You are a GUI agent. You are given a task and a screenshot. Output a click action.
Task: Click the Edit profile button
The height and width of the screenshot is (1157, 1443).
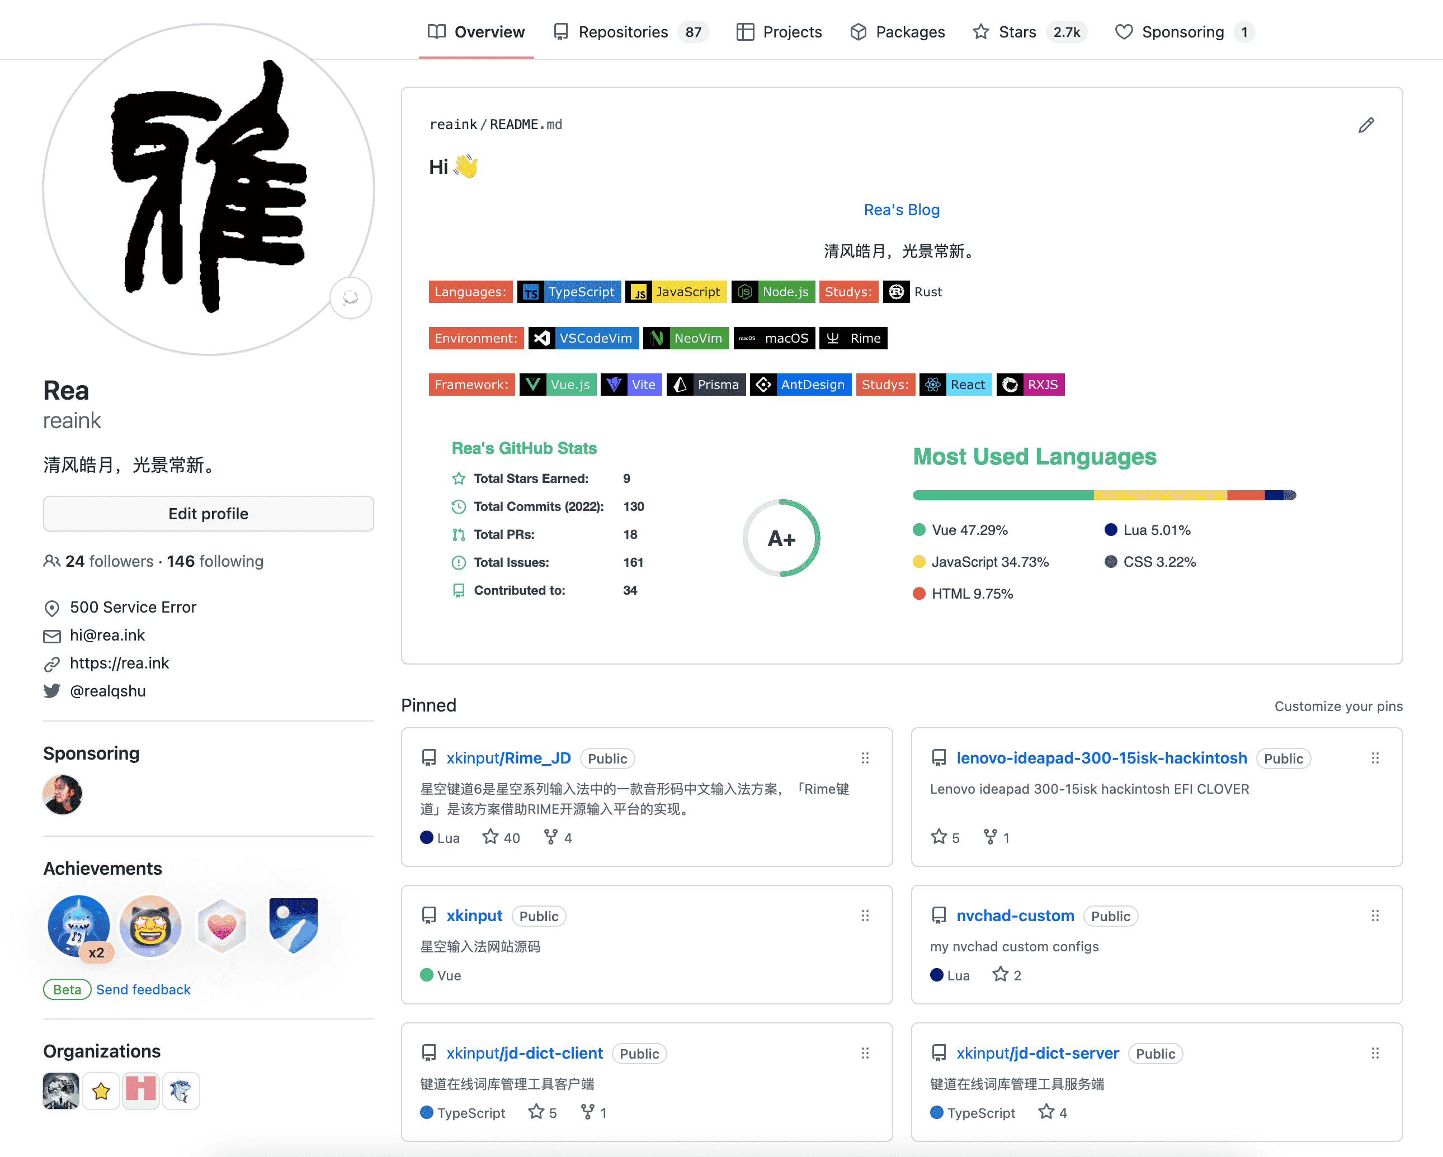coord(208,514)
